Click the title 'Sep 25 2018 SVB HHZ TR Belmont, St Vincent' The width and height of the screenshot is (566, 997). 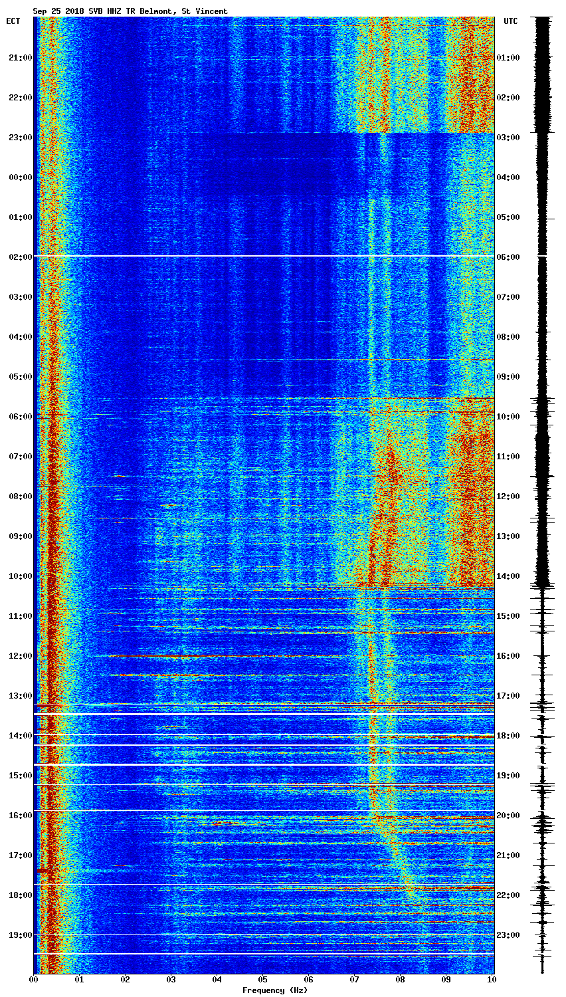tap(130, 11)
